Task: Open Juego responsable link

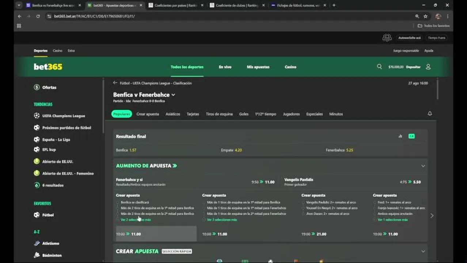Action: pyautogui.click(x=406, y=51)
